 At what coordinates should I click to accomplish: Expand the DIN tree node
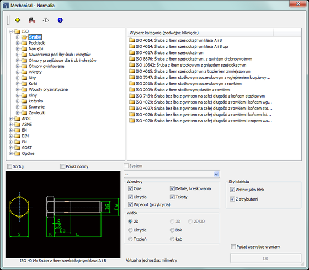coord(11,136)
